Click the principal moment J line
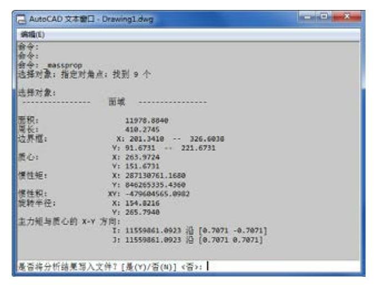Screen dimensions: 375x285 pos(188,240)
